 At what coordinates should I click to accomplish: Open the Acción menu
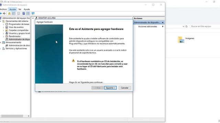(13, 9)
